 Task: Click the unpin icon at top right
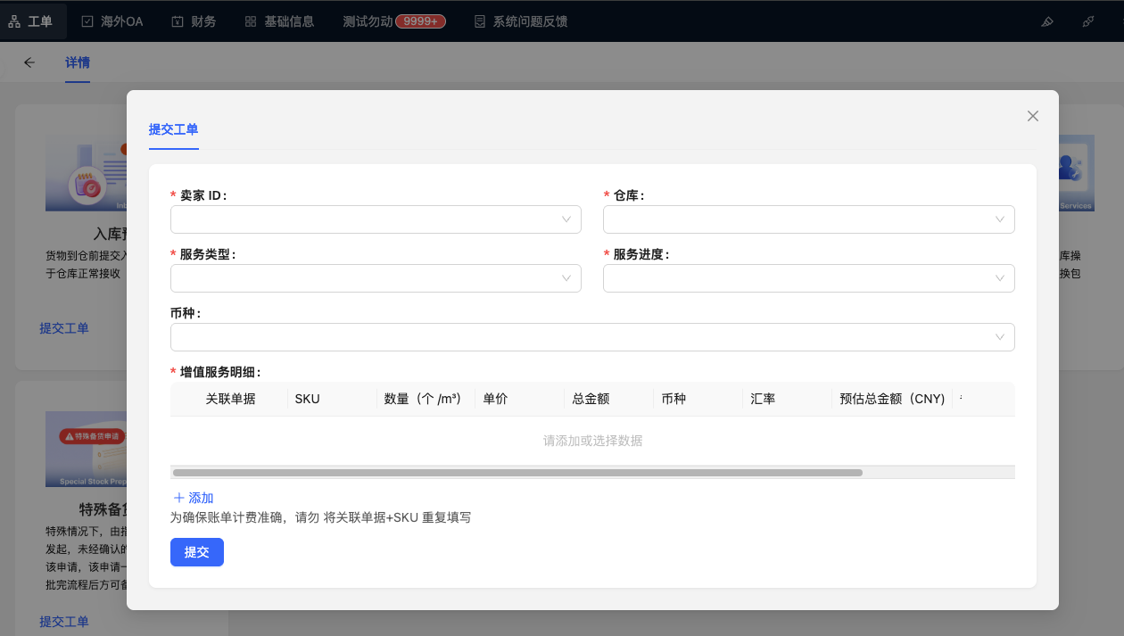(1088, 21)
